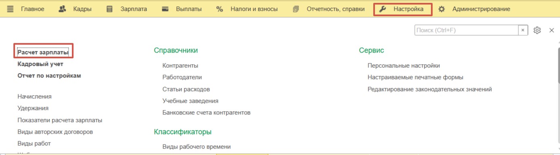
Task: Open Отчет по настройкам
Action: click(x=49, y=75)
